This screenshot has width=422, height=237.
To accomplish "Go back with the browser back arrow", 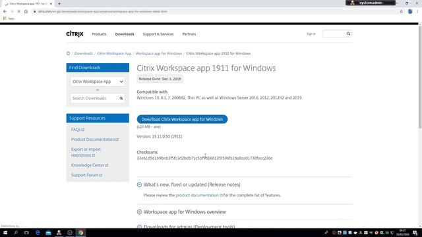I will click(x=5, y=12).
